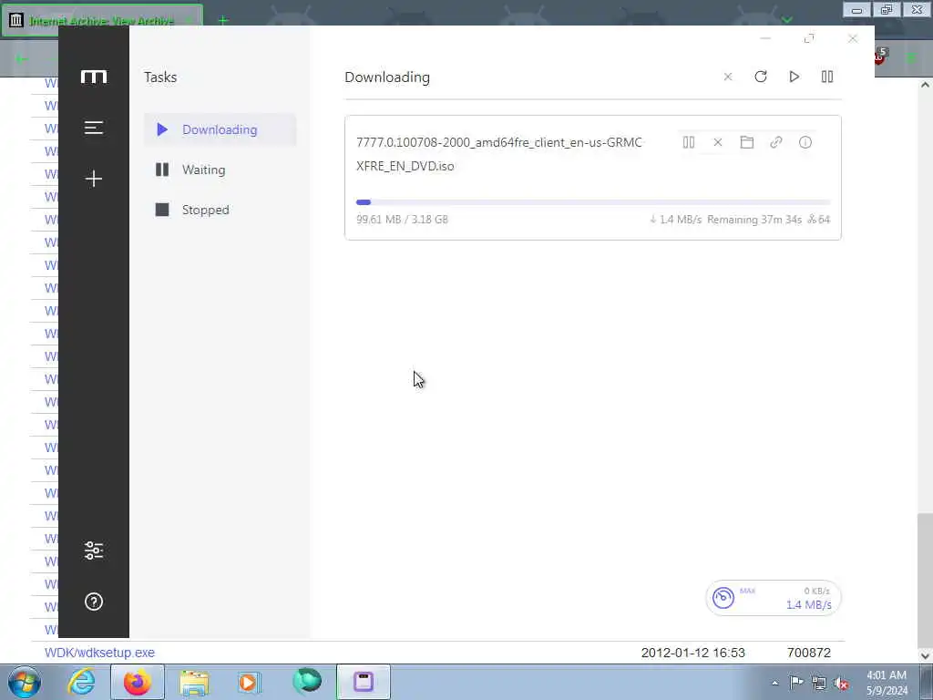Select the Internet Archive browser tab
Image resolution: width=933 pixels, height=700 pixels.
[x=102, y=20]
